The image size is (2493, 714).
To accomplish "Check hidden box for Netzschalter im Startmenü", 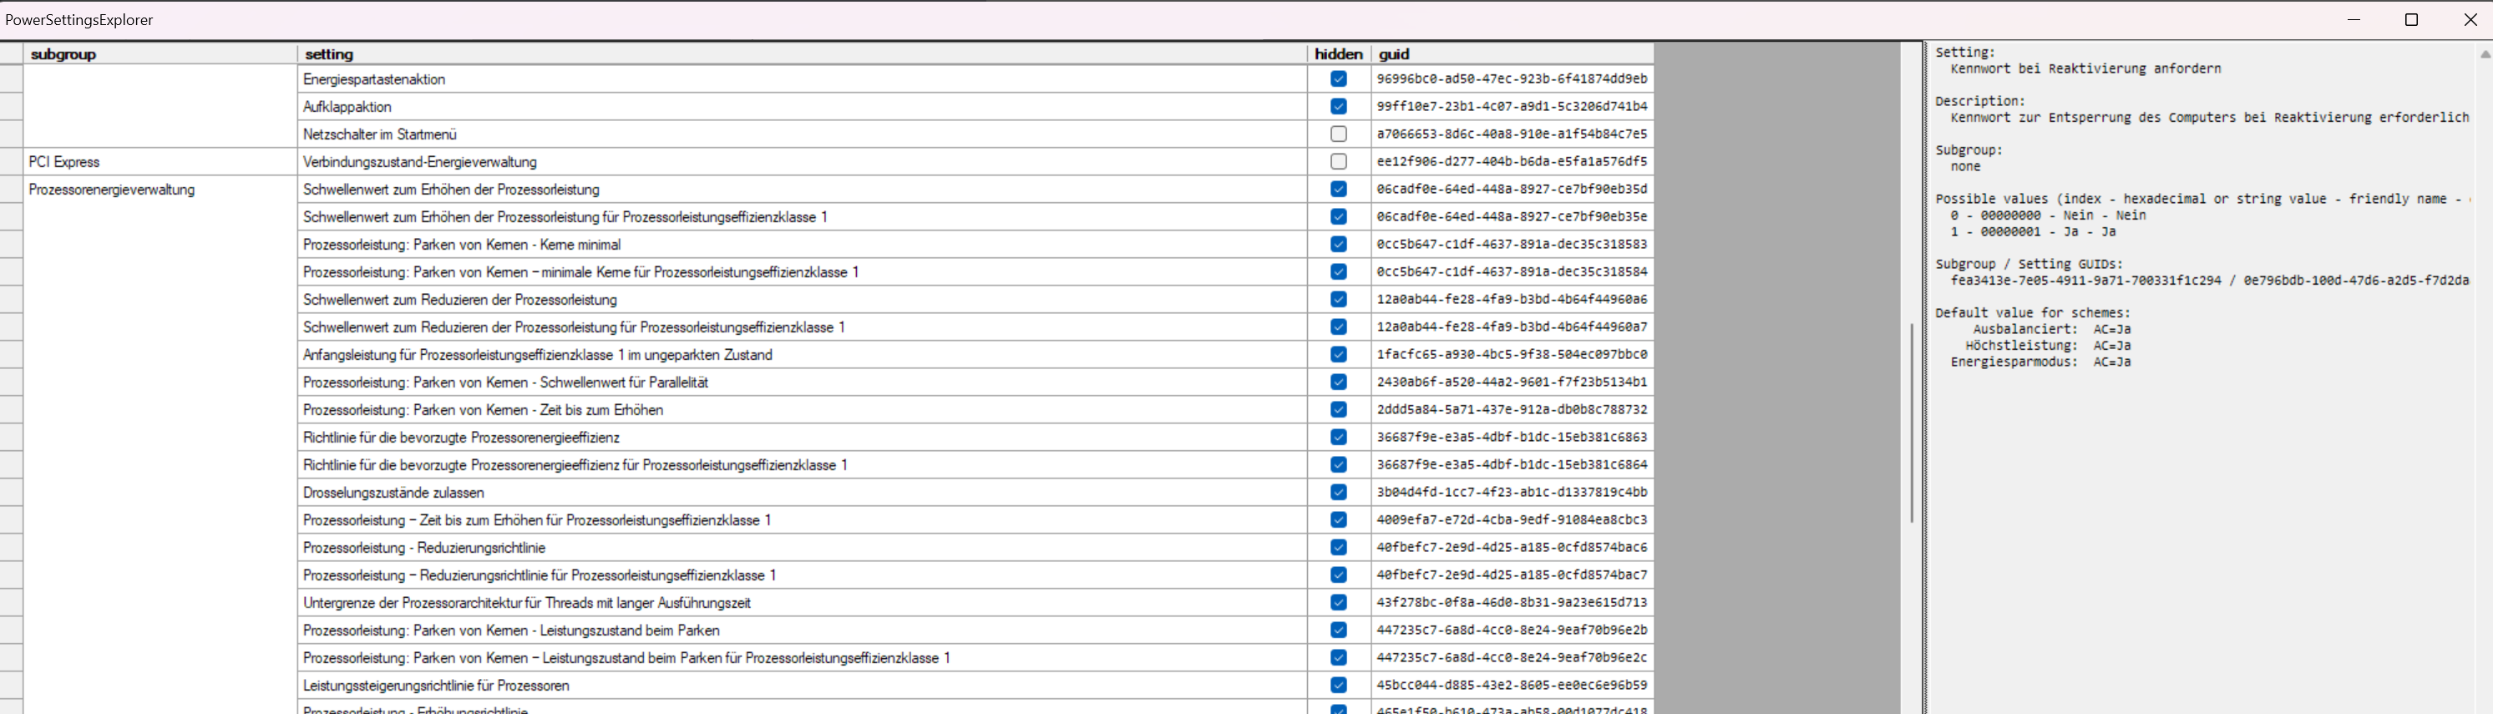I will point(1339,134).
